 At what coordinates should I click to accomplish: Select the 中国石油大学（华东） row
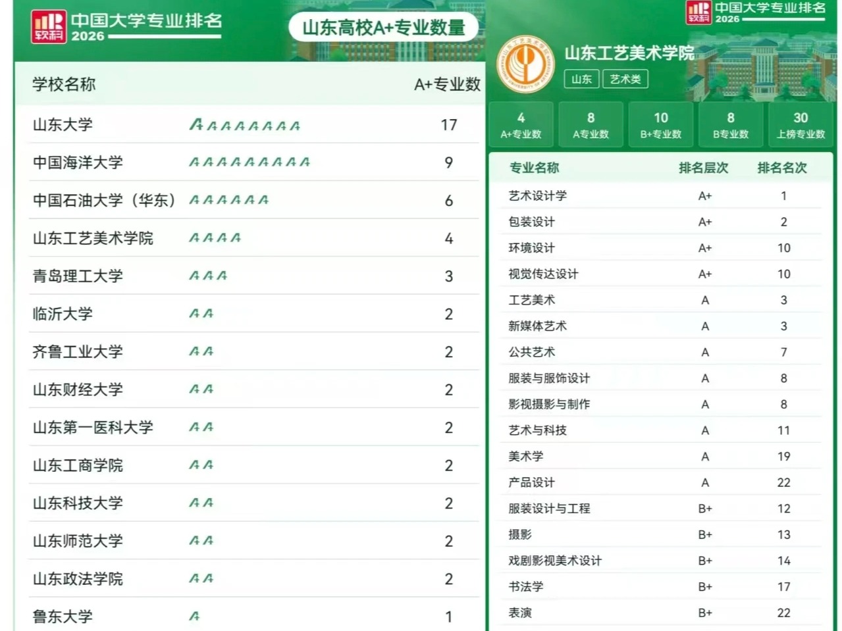(253, 200)
